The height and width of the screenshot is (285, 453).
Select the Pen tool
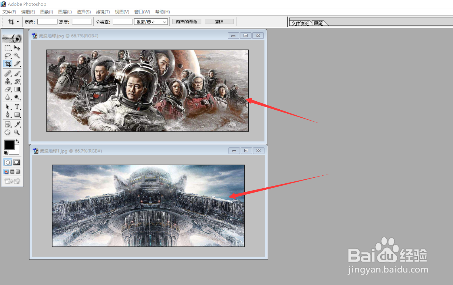tap(8, 115)
